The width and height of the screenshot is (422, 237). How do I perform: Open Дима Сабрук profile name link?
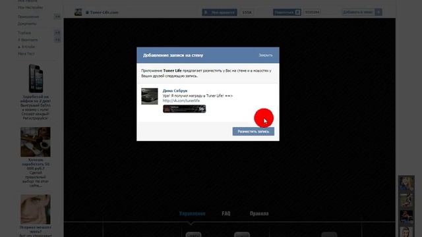point(175,91)
